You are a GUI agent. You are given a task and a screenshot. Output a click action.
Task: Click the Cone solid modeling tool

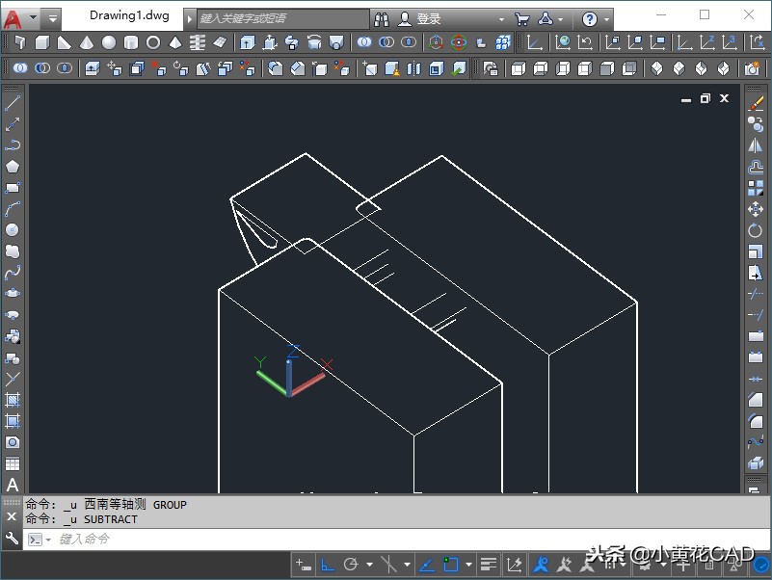coord(87,42)
